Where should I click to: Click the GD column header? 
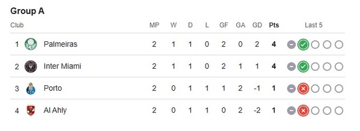tap(257, 25)
